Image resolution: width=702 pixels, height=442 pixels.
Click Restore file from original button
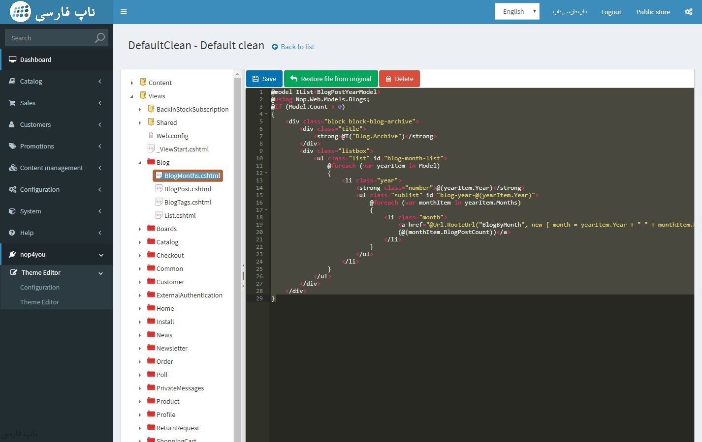(331, 79)
